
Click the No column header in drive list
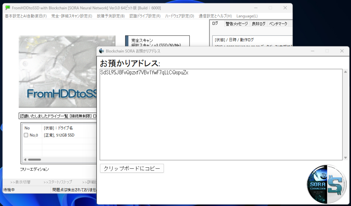pyautogui.click(x=27, y=128)
